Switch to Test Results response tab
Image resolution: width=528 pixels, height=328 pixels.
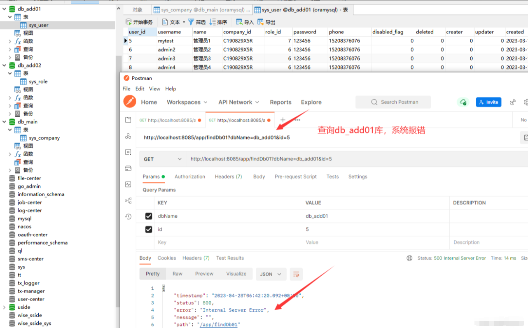(230, 258)
